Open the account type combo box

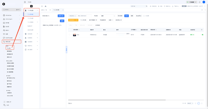(x=108, y=16)
